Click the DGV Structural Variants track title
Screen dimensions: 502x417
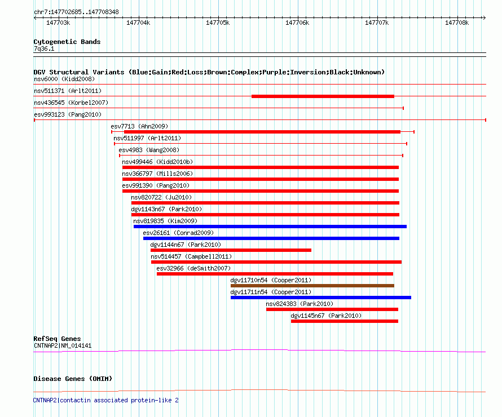[x=209, y=72]
